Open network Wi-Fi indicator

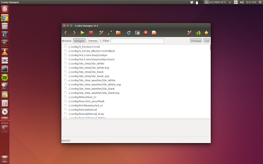230,2
